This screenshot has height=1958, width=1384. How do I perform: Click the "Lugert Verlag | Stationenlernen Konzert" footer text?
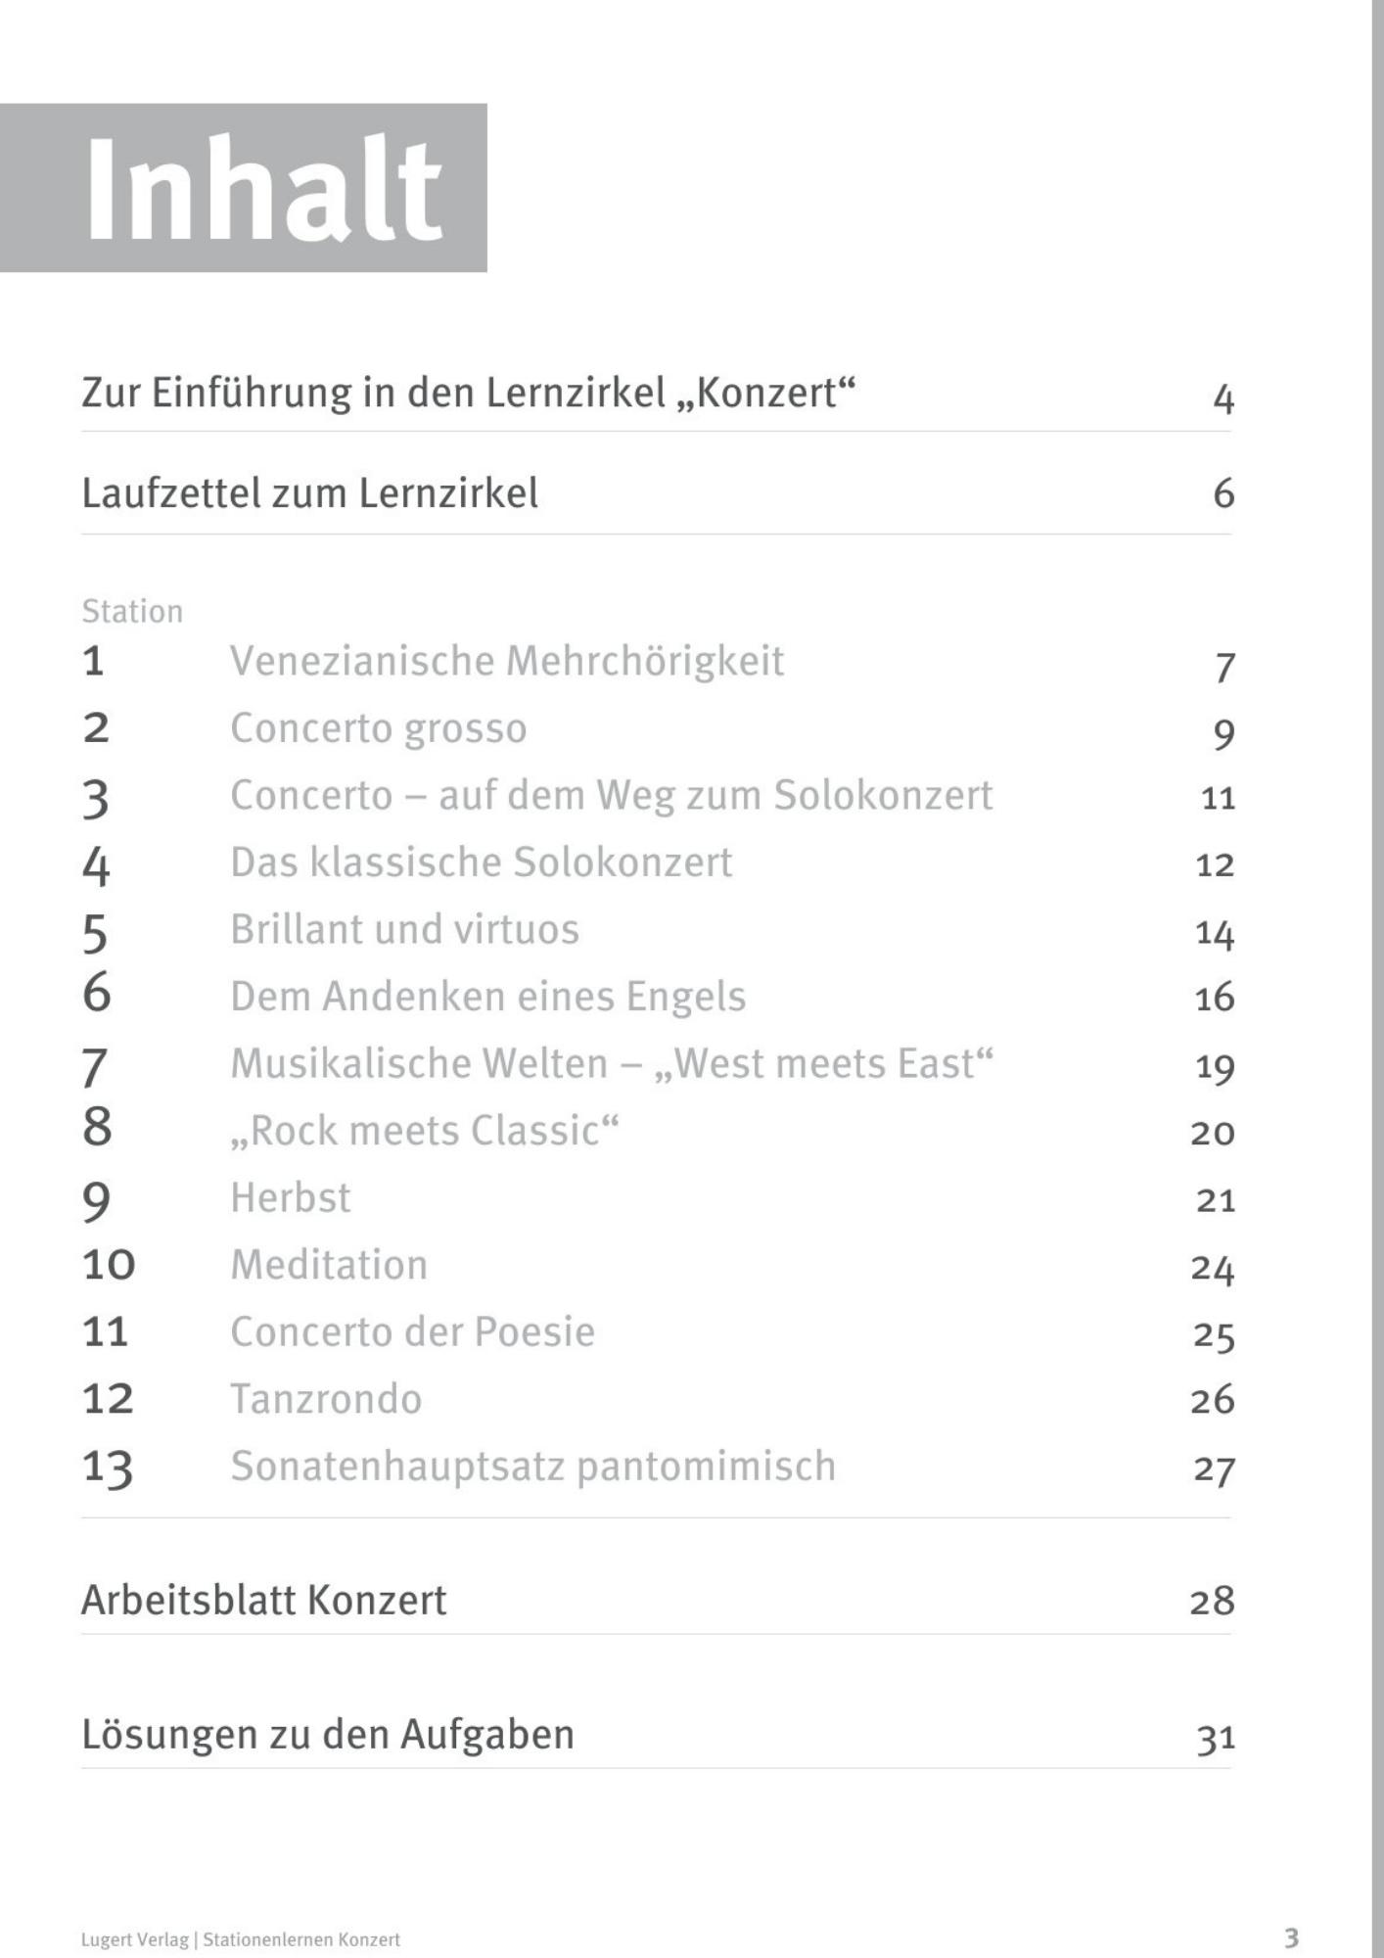point(241,1939)
